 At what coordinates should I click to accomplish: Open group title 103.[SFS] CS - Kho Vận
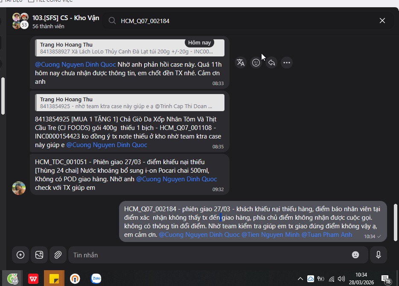[66, 18]
